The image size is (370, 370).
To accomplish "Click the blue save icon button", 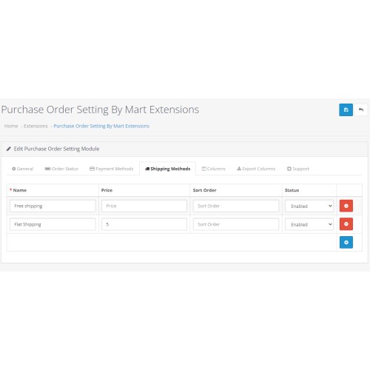I will [x=346, y=110].
